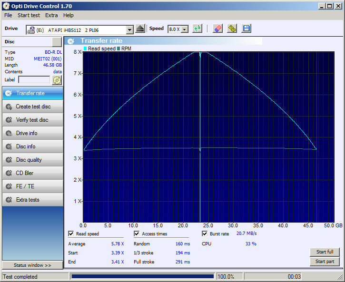
Task: Switch to Drive info panel
Action: [33, 133]
